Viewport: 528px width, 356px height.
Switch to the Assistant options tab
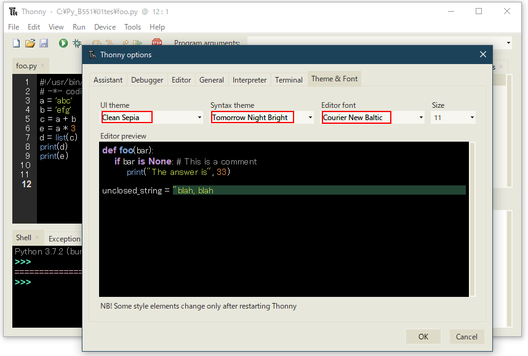[108, 80]
